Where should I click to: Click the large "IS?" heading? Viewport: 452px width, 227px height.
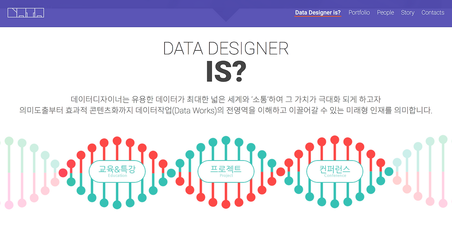226,70
